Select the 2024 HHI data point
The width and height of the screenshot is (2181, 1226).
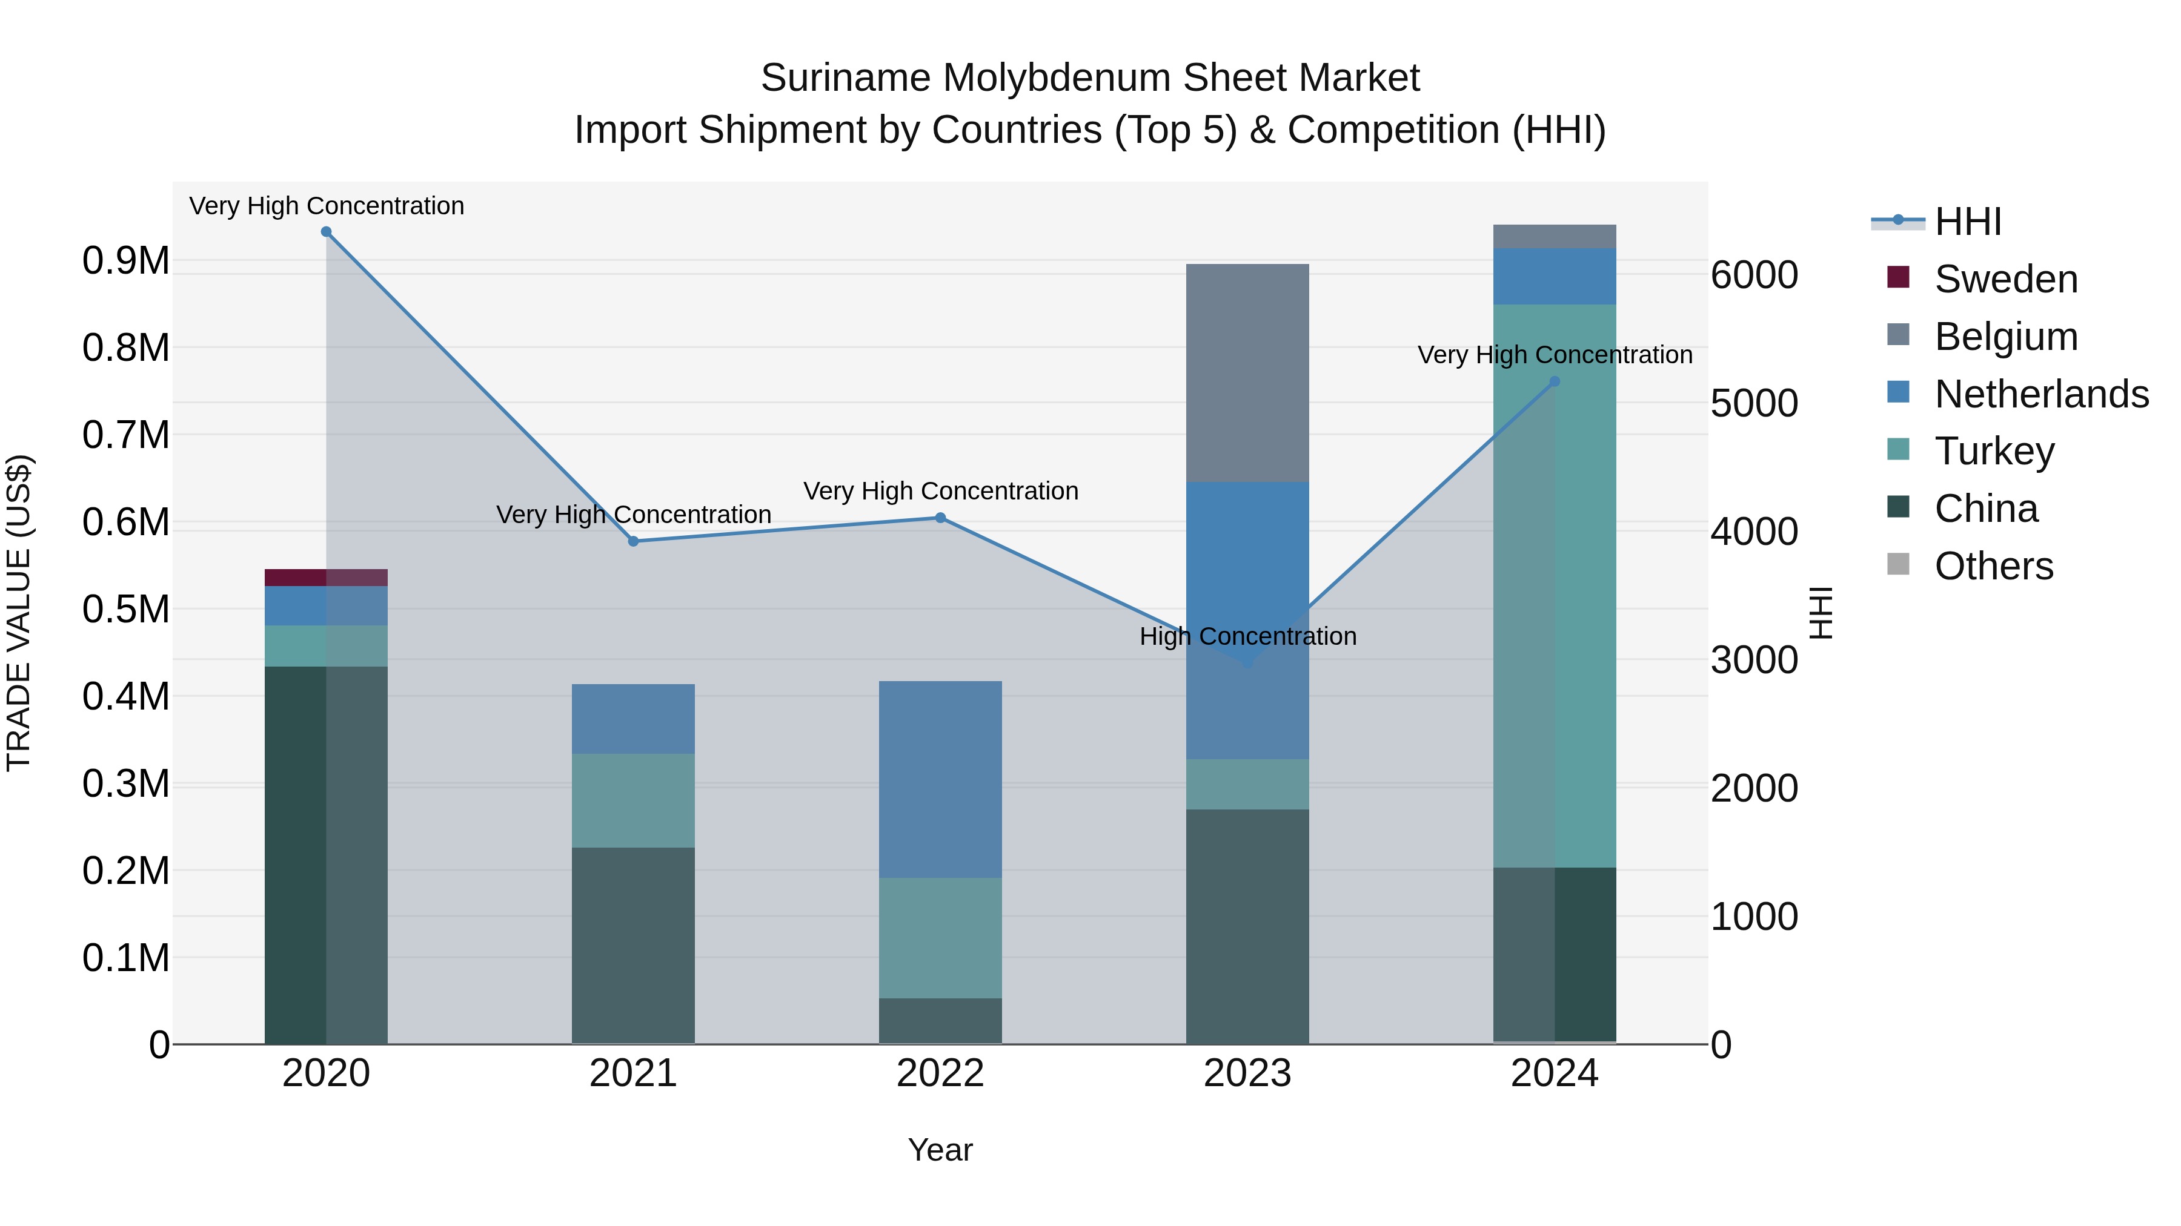[x=1555, y=381]
